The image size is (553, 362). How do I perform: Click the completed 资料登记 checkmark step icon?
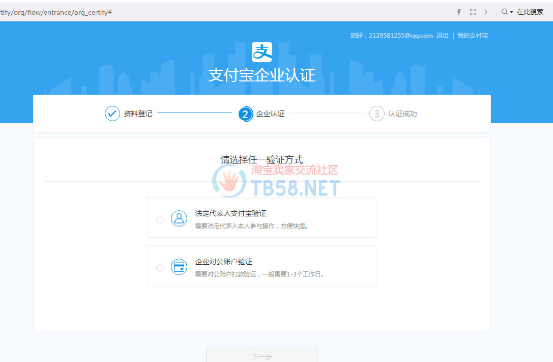pos(112,114)
